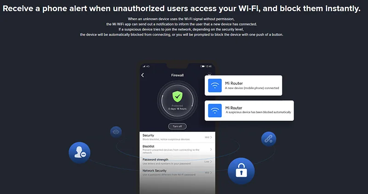Open the new device connected notification
This screenshot has height=194, width=368.
(x=243, y=85)
